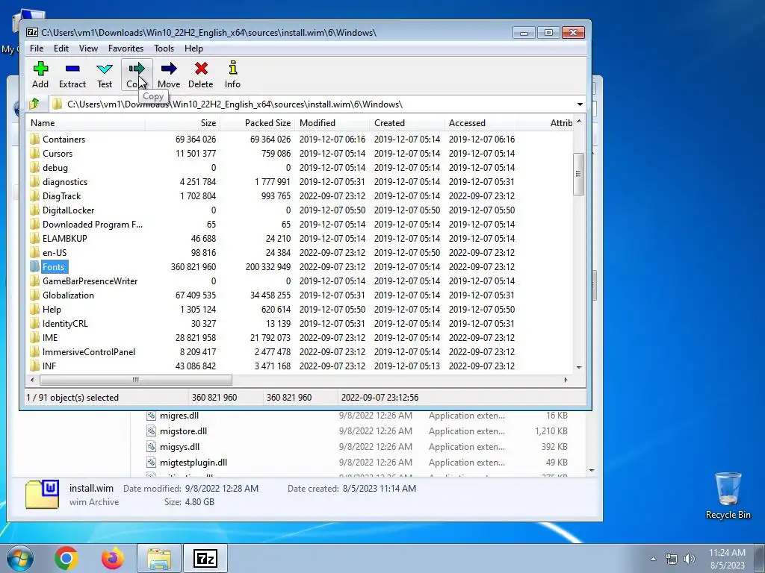Launch Firefox from taskbar

[113, 558]
